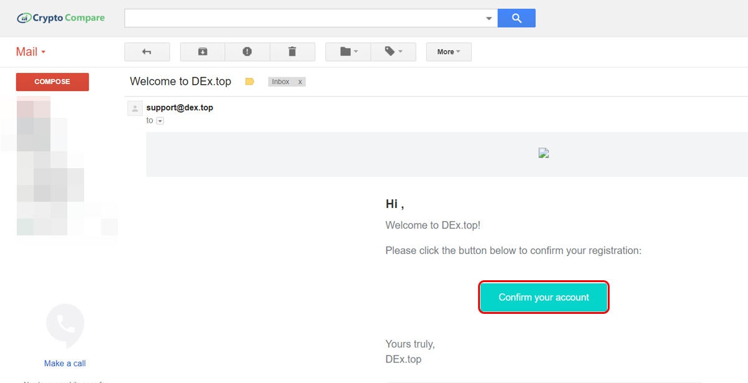Open the Labels tag dropdown

point(393,52)
